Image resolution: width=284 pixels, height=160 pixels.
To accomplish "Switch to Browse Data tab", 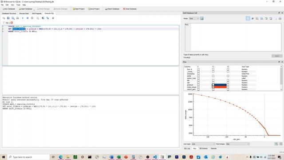I will [24, 13].
